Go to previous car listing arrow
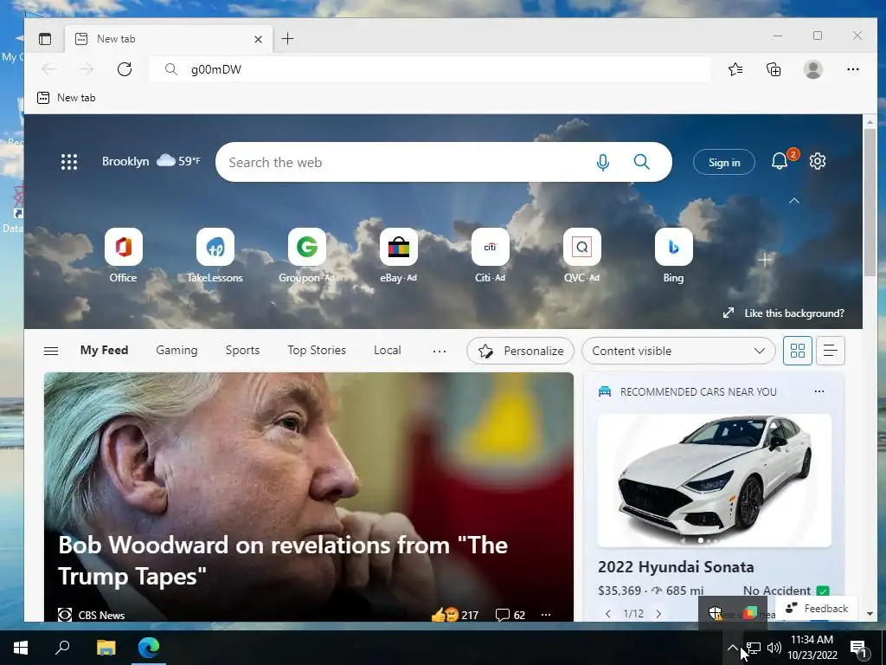The width and height of the screenshot is (886, 665). click(x=608, y=614)
